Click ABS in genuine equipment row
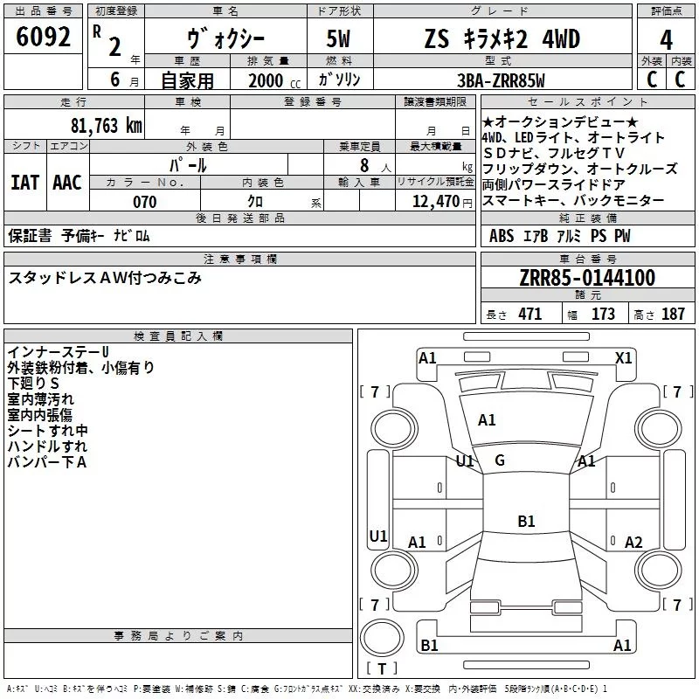Viewport: 699px width, 699px height. (x=502, y=235)
